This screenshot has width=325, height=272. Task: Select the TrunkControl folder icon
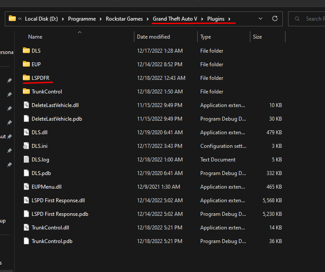[26, 91]
